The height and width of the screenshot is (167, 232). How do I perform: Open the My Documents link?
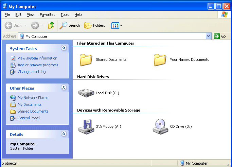(30, 104)
